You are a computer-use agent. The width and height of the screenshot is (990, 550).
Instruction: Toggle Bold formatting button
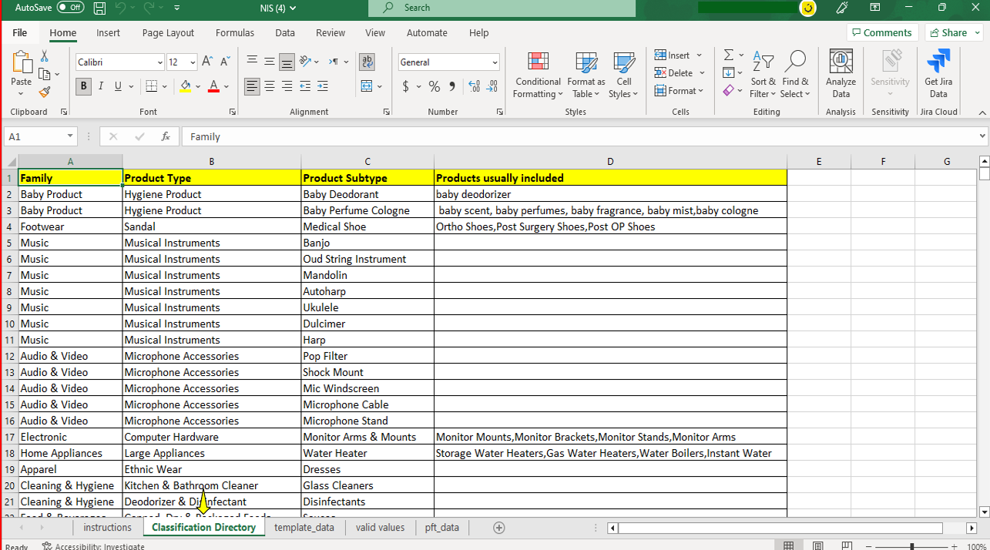83,86
